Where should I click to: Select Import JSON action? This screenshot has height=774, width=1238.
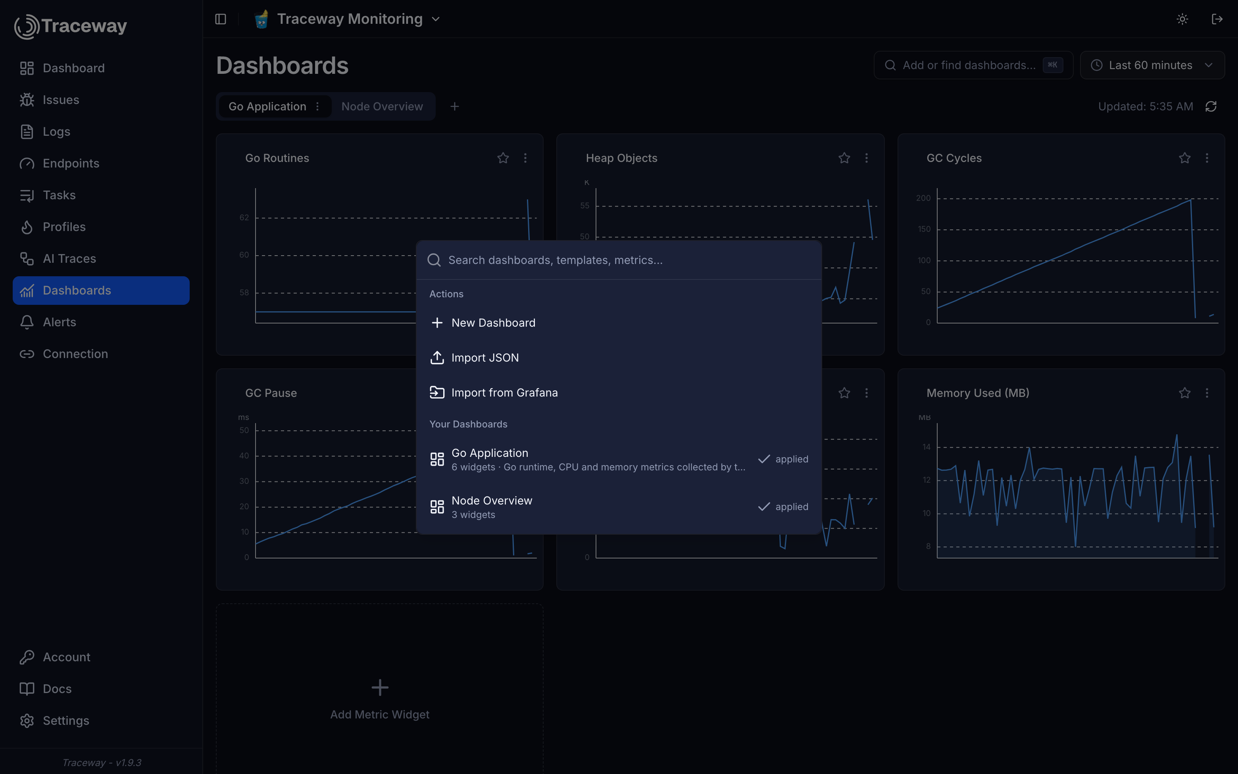619,358
